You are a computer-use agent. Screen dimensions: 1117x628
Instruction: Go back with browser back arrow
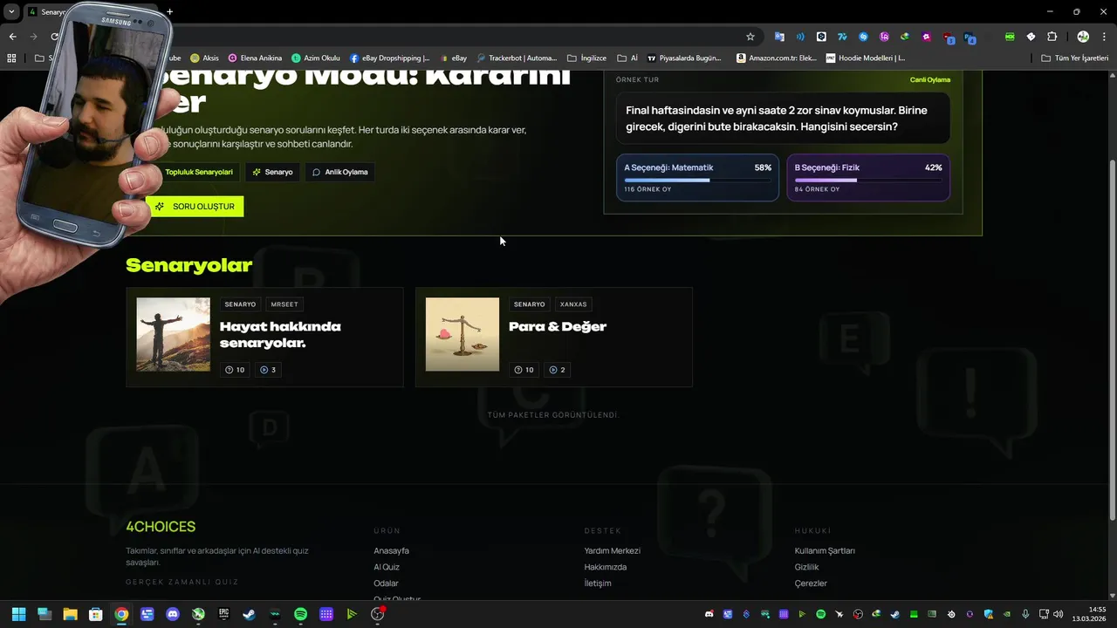pyautogui.click(x=12, y=37)
